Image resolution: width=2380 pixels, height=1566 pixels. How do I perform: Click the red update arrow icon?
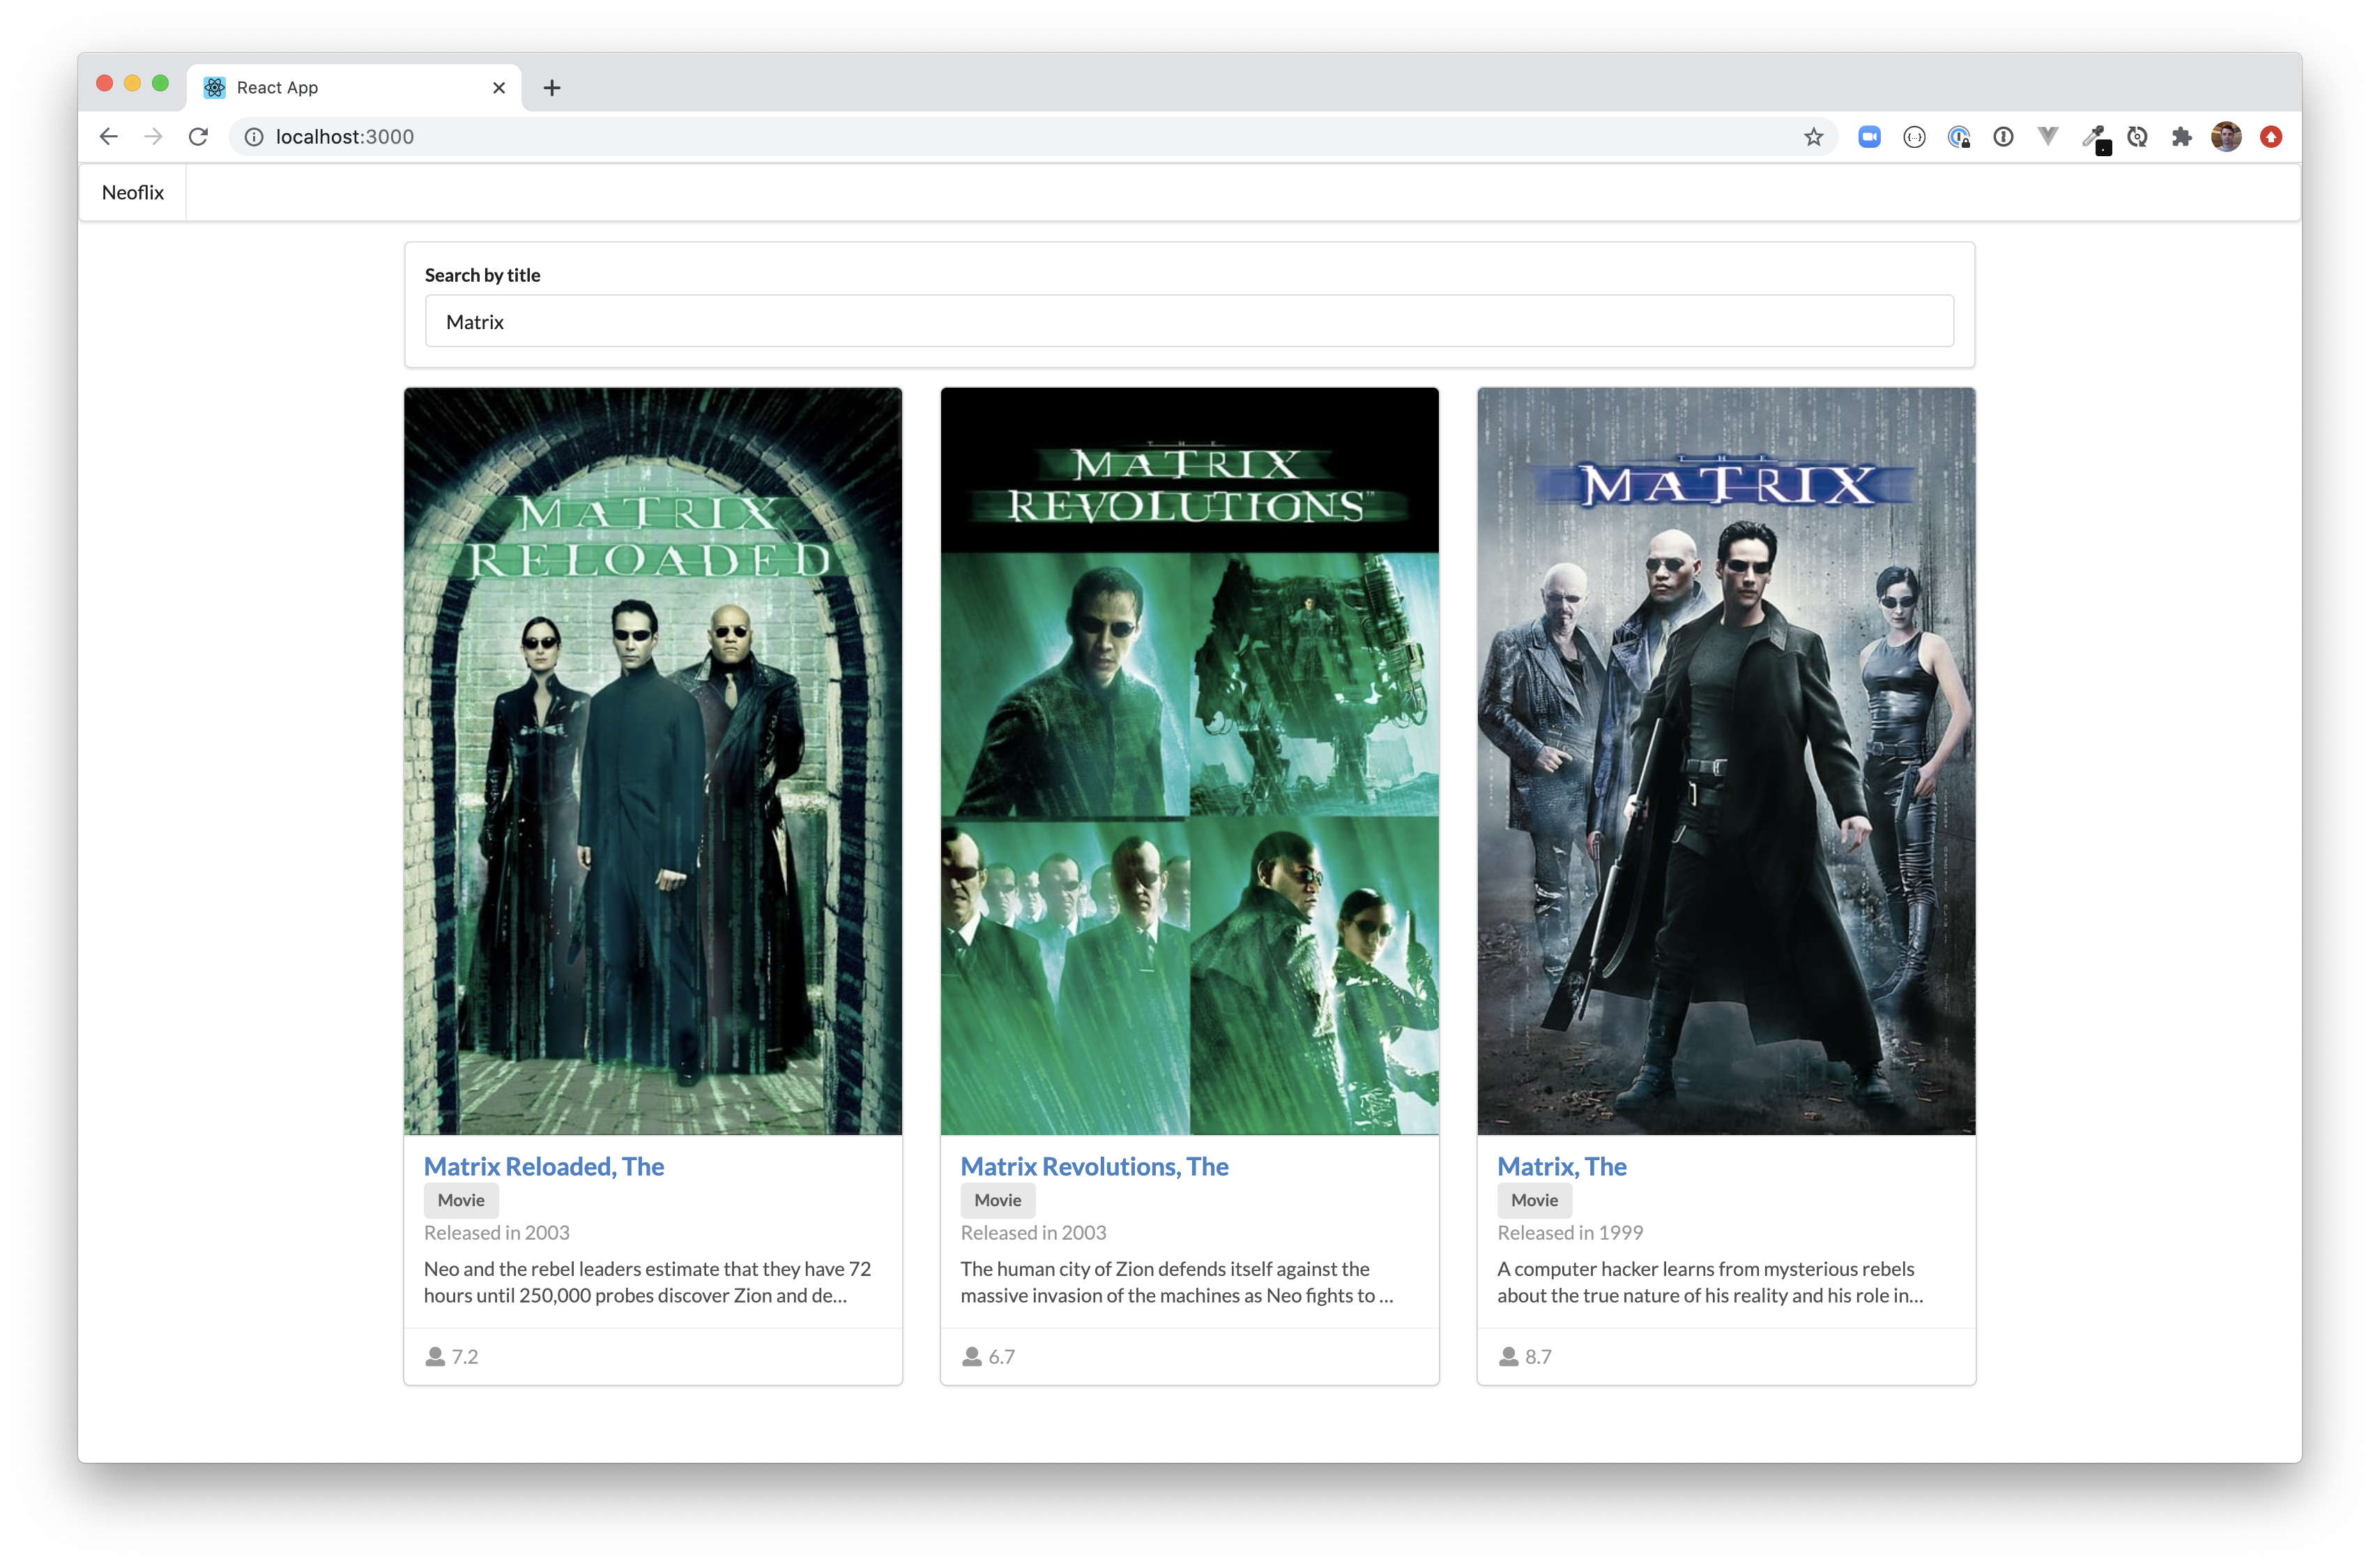point(2270,137)
